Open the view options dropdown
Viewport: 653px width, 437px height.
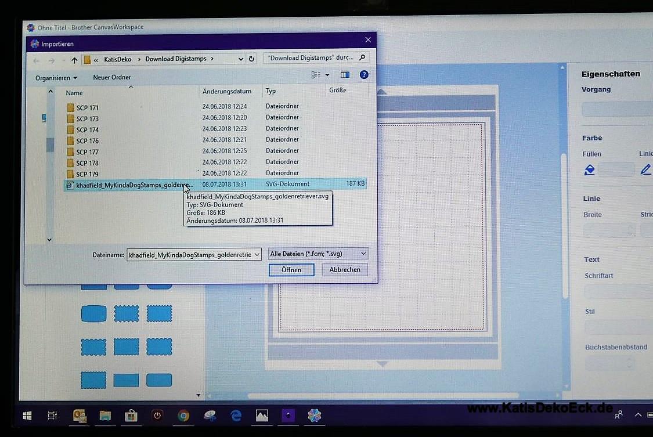[x=327, y=75]
